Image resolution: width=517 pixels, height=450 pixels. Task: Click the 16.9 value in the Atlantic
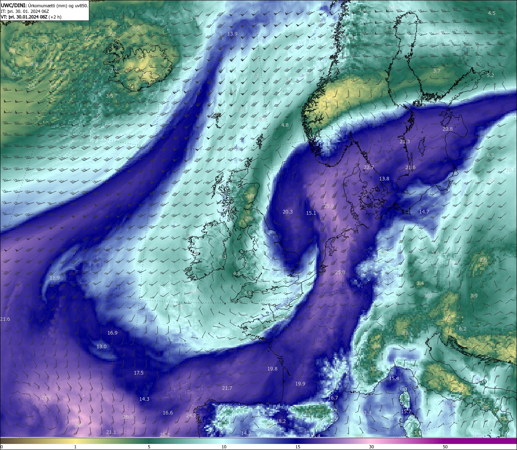tap(112, 333)
